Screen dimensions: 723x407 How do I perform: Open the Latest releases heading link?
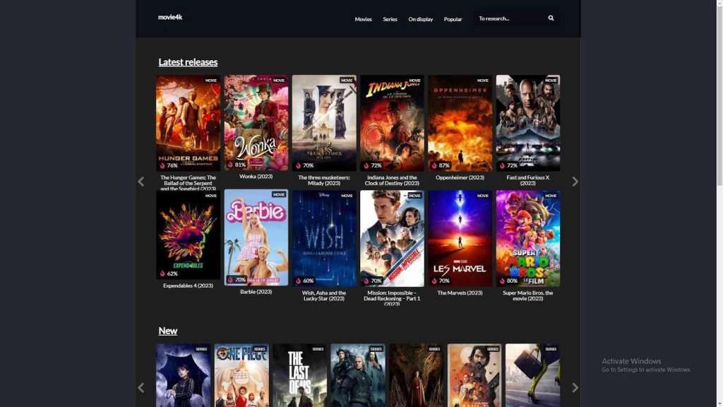coord(188,62)
